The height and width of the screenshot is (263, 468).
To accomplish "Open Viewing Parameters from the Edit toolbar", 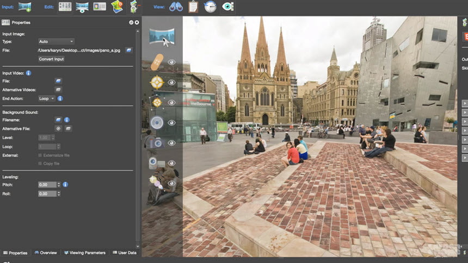I will pyautogui.click(x=82, y=7).
